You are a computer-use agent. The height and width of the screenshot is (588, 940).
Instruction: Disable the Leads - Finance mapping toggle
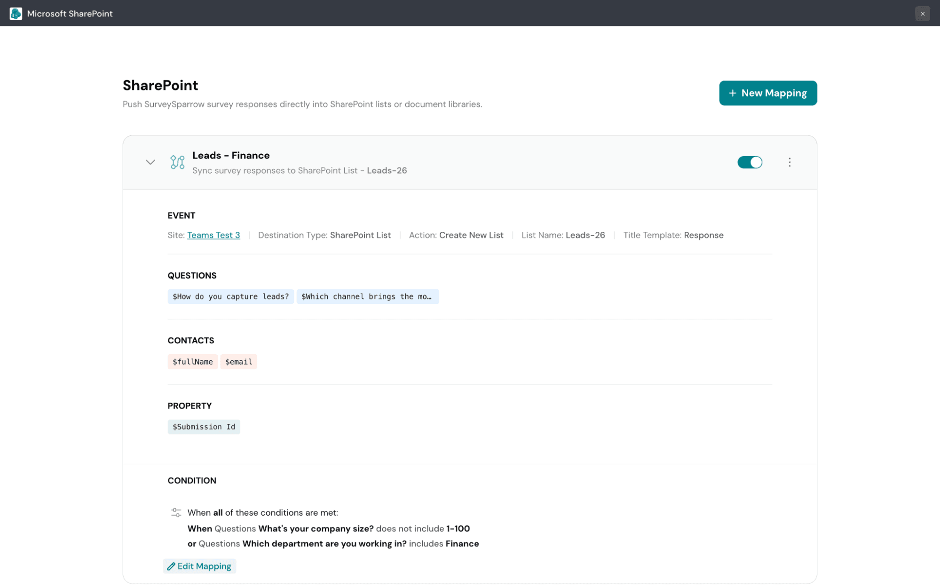tap(750, 162)
